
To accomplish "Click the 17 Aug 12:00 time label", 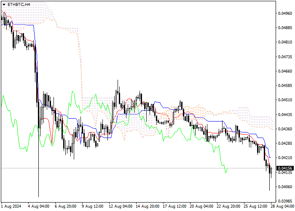I will coord(174,206).
